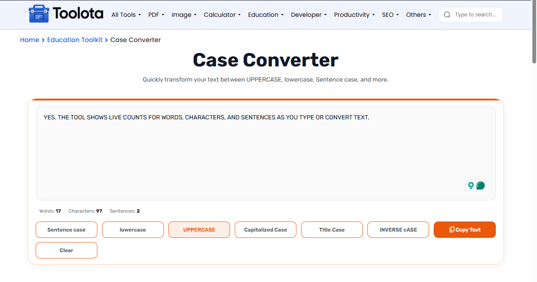Go to the Home breadcrumb link
Viewport: 537px width, 282px height.
(x=29, y=40)
